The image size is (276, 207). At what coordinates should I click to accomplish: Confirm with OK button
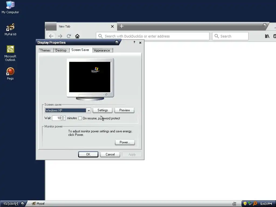point(88,154)
